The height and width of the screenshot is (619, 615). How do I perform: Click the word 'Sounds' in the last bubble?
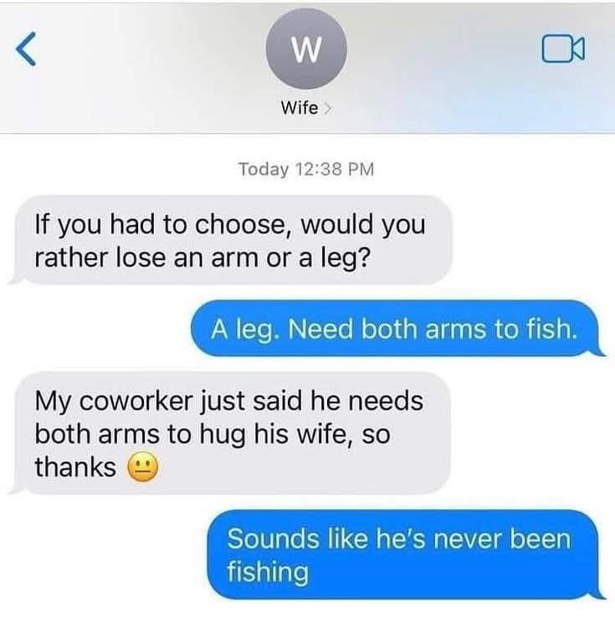point(273,539)
